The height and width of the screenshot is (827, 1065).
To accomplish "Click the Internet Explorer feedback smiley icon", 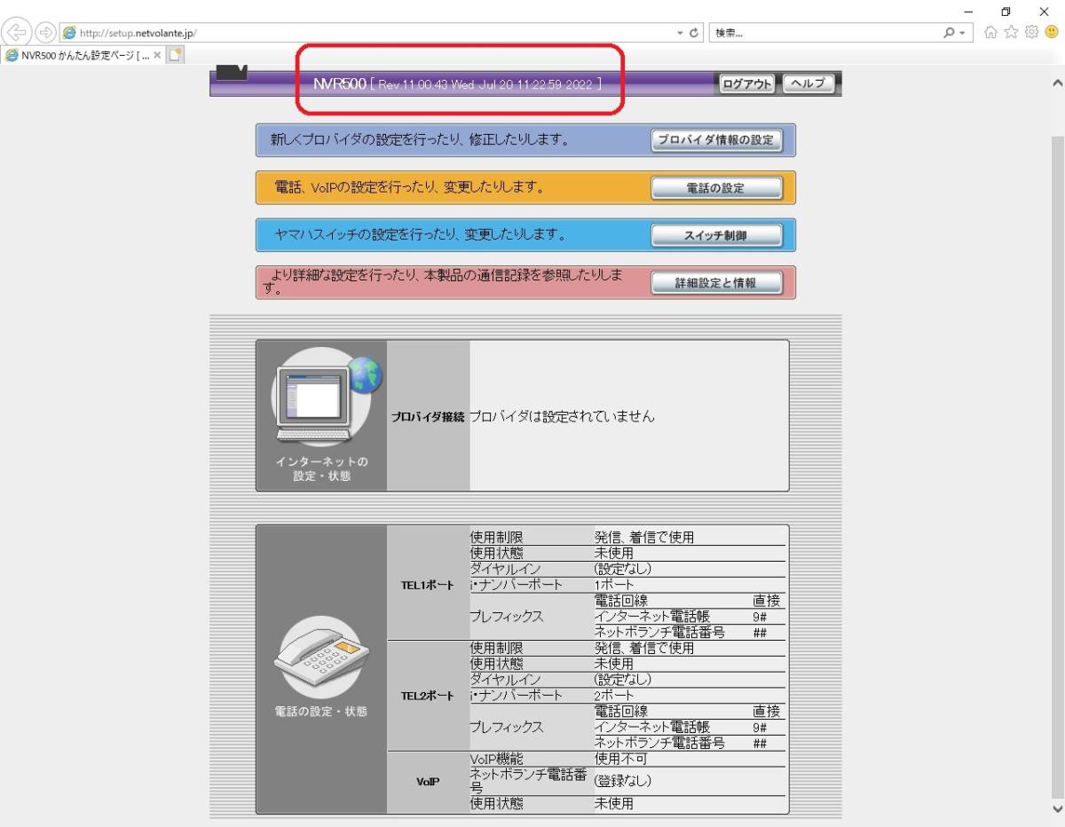I will point(1051,31).
